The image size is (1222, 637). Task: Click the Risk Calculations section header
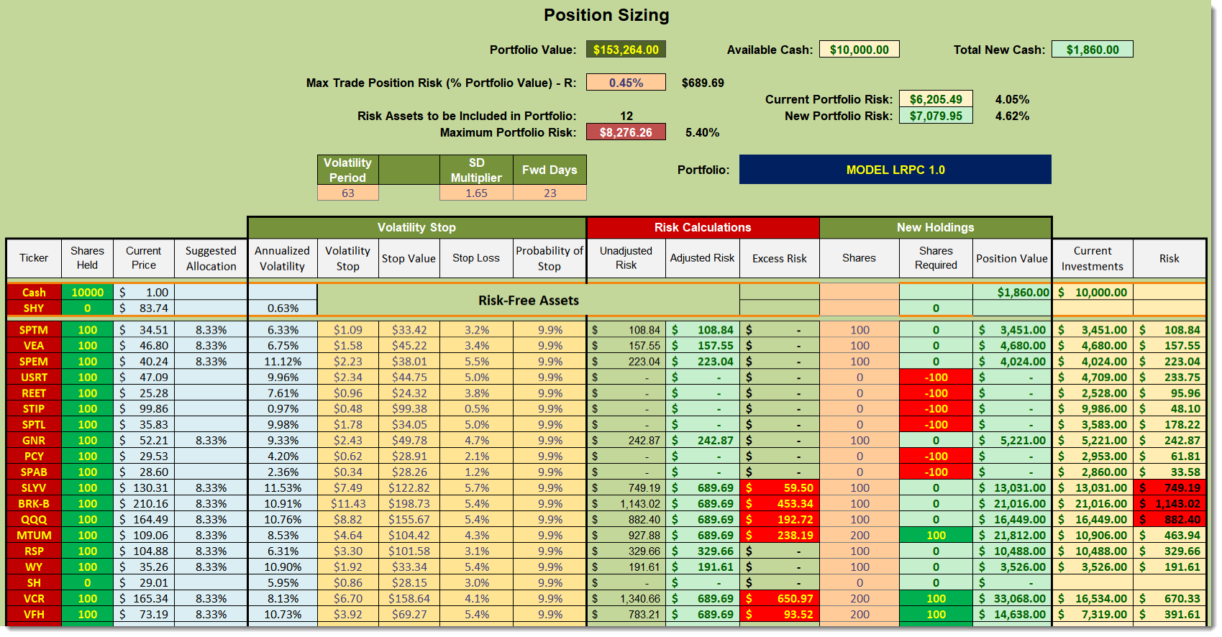(703, 227)
